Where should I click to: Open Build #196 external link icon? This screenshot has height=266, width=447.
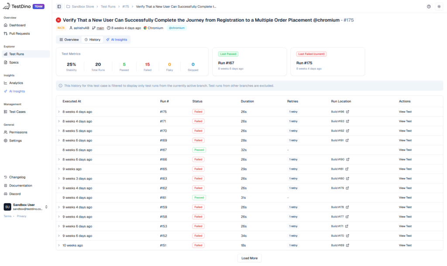pyautogui.click(x=347, y=112)
